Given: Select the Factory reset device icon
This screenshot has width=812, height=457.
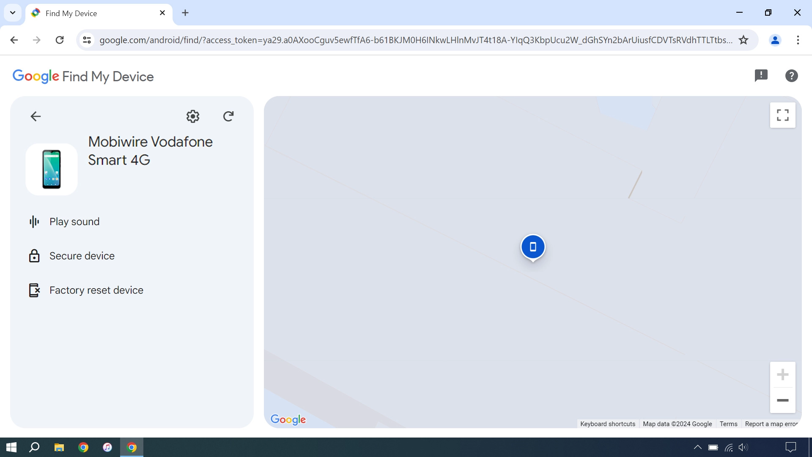Looking at the screenshot, I should coord(34,290).
